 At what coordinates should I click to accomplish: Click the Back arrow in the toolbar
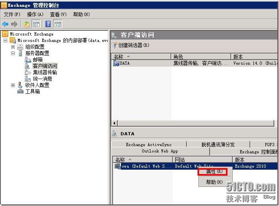[x=6, y=24]
